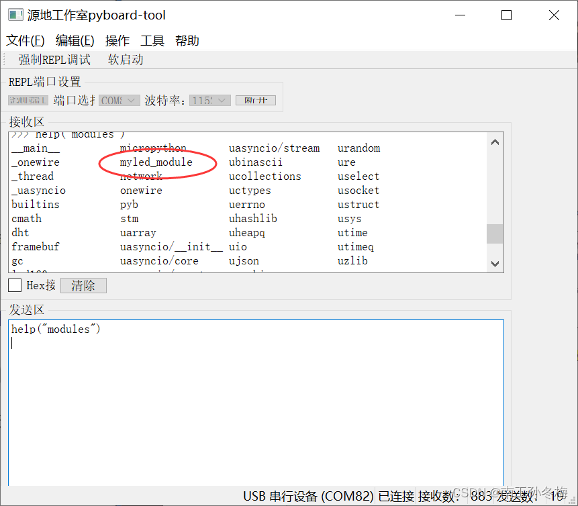
Task: Open the 文件(F) menu
Action: coord(26,40)
